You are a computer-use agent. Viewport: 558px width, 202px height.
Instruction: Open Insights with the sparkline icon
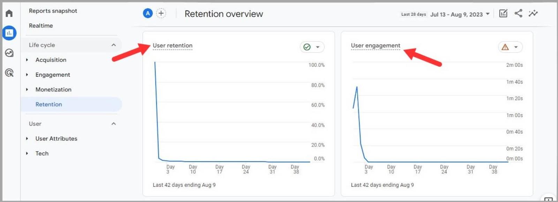(x=533, y=13)
